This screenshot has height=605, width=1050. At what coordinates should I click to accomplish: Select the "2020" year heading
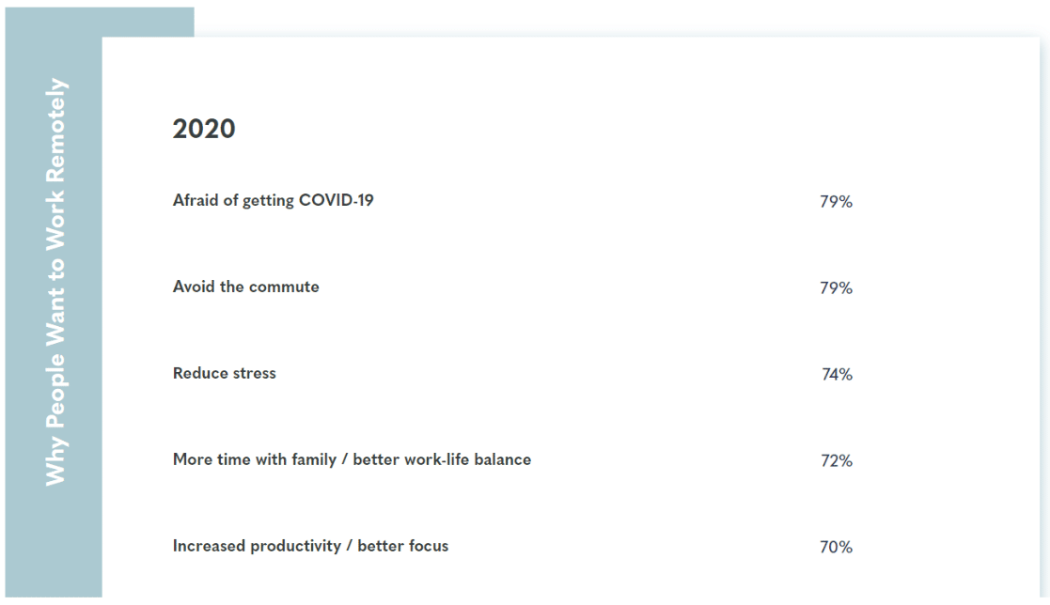204,129
